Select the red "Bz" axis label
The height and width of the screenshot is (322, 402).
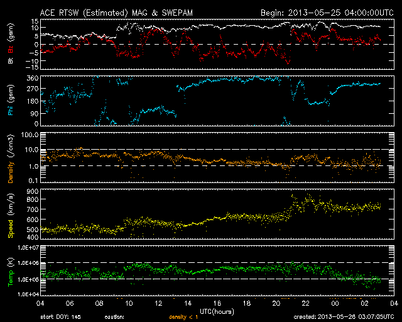pos(11,49)
